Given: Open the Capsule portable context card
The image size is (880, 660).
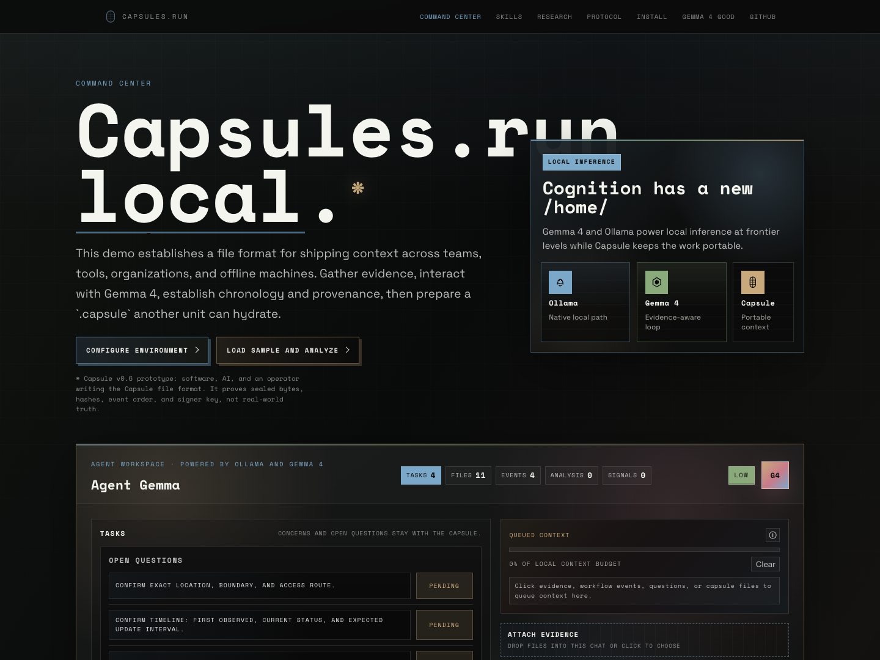Looking at the screenshot, I should tap(763, 302).
